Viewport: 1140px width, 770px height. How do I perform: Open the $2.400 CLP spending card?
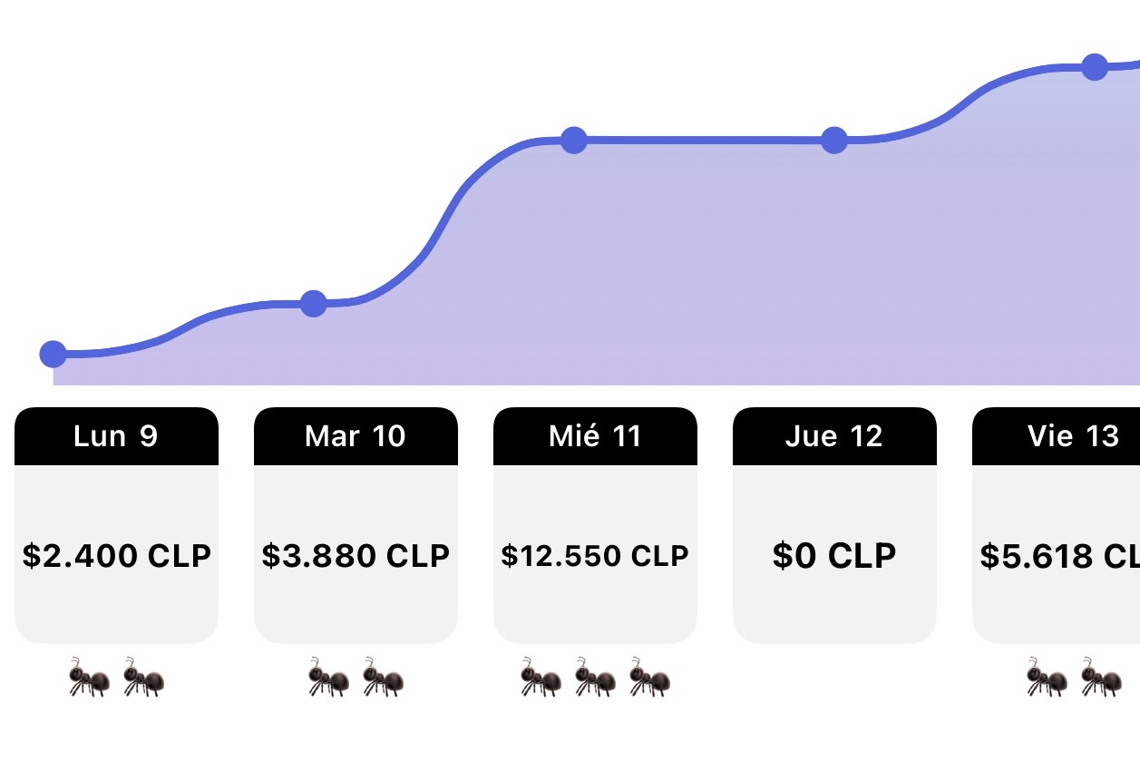pyautogui.click(x=116, y=554)
